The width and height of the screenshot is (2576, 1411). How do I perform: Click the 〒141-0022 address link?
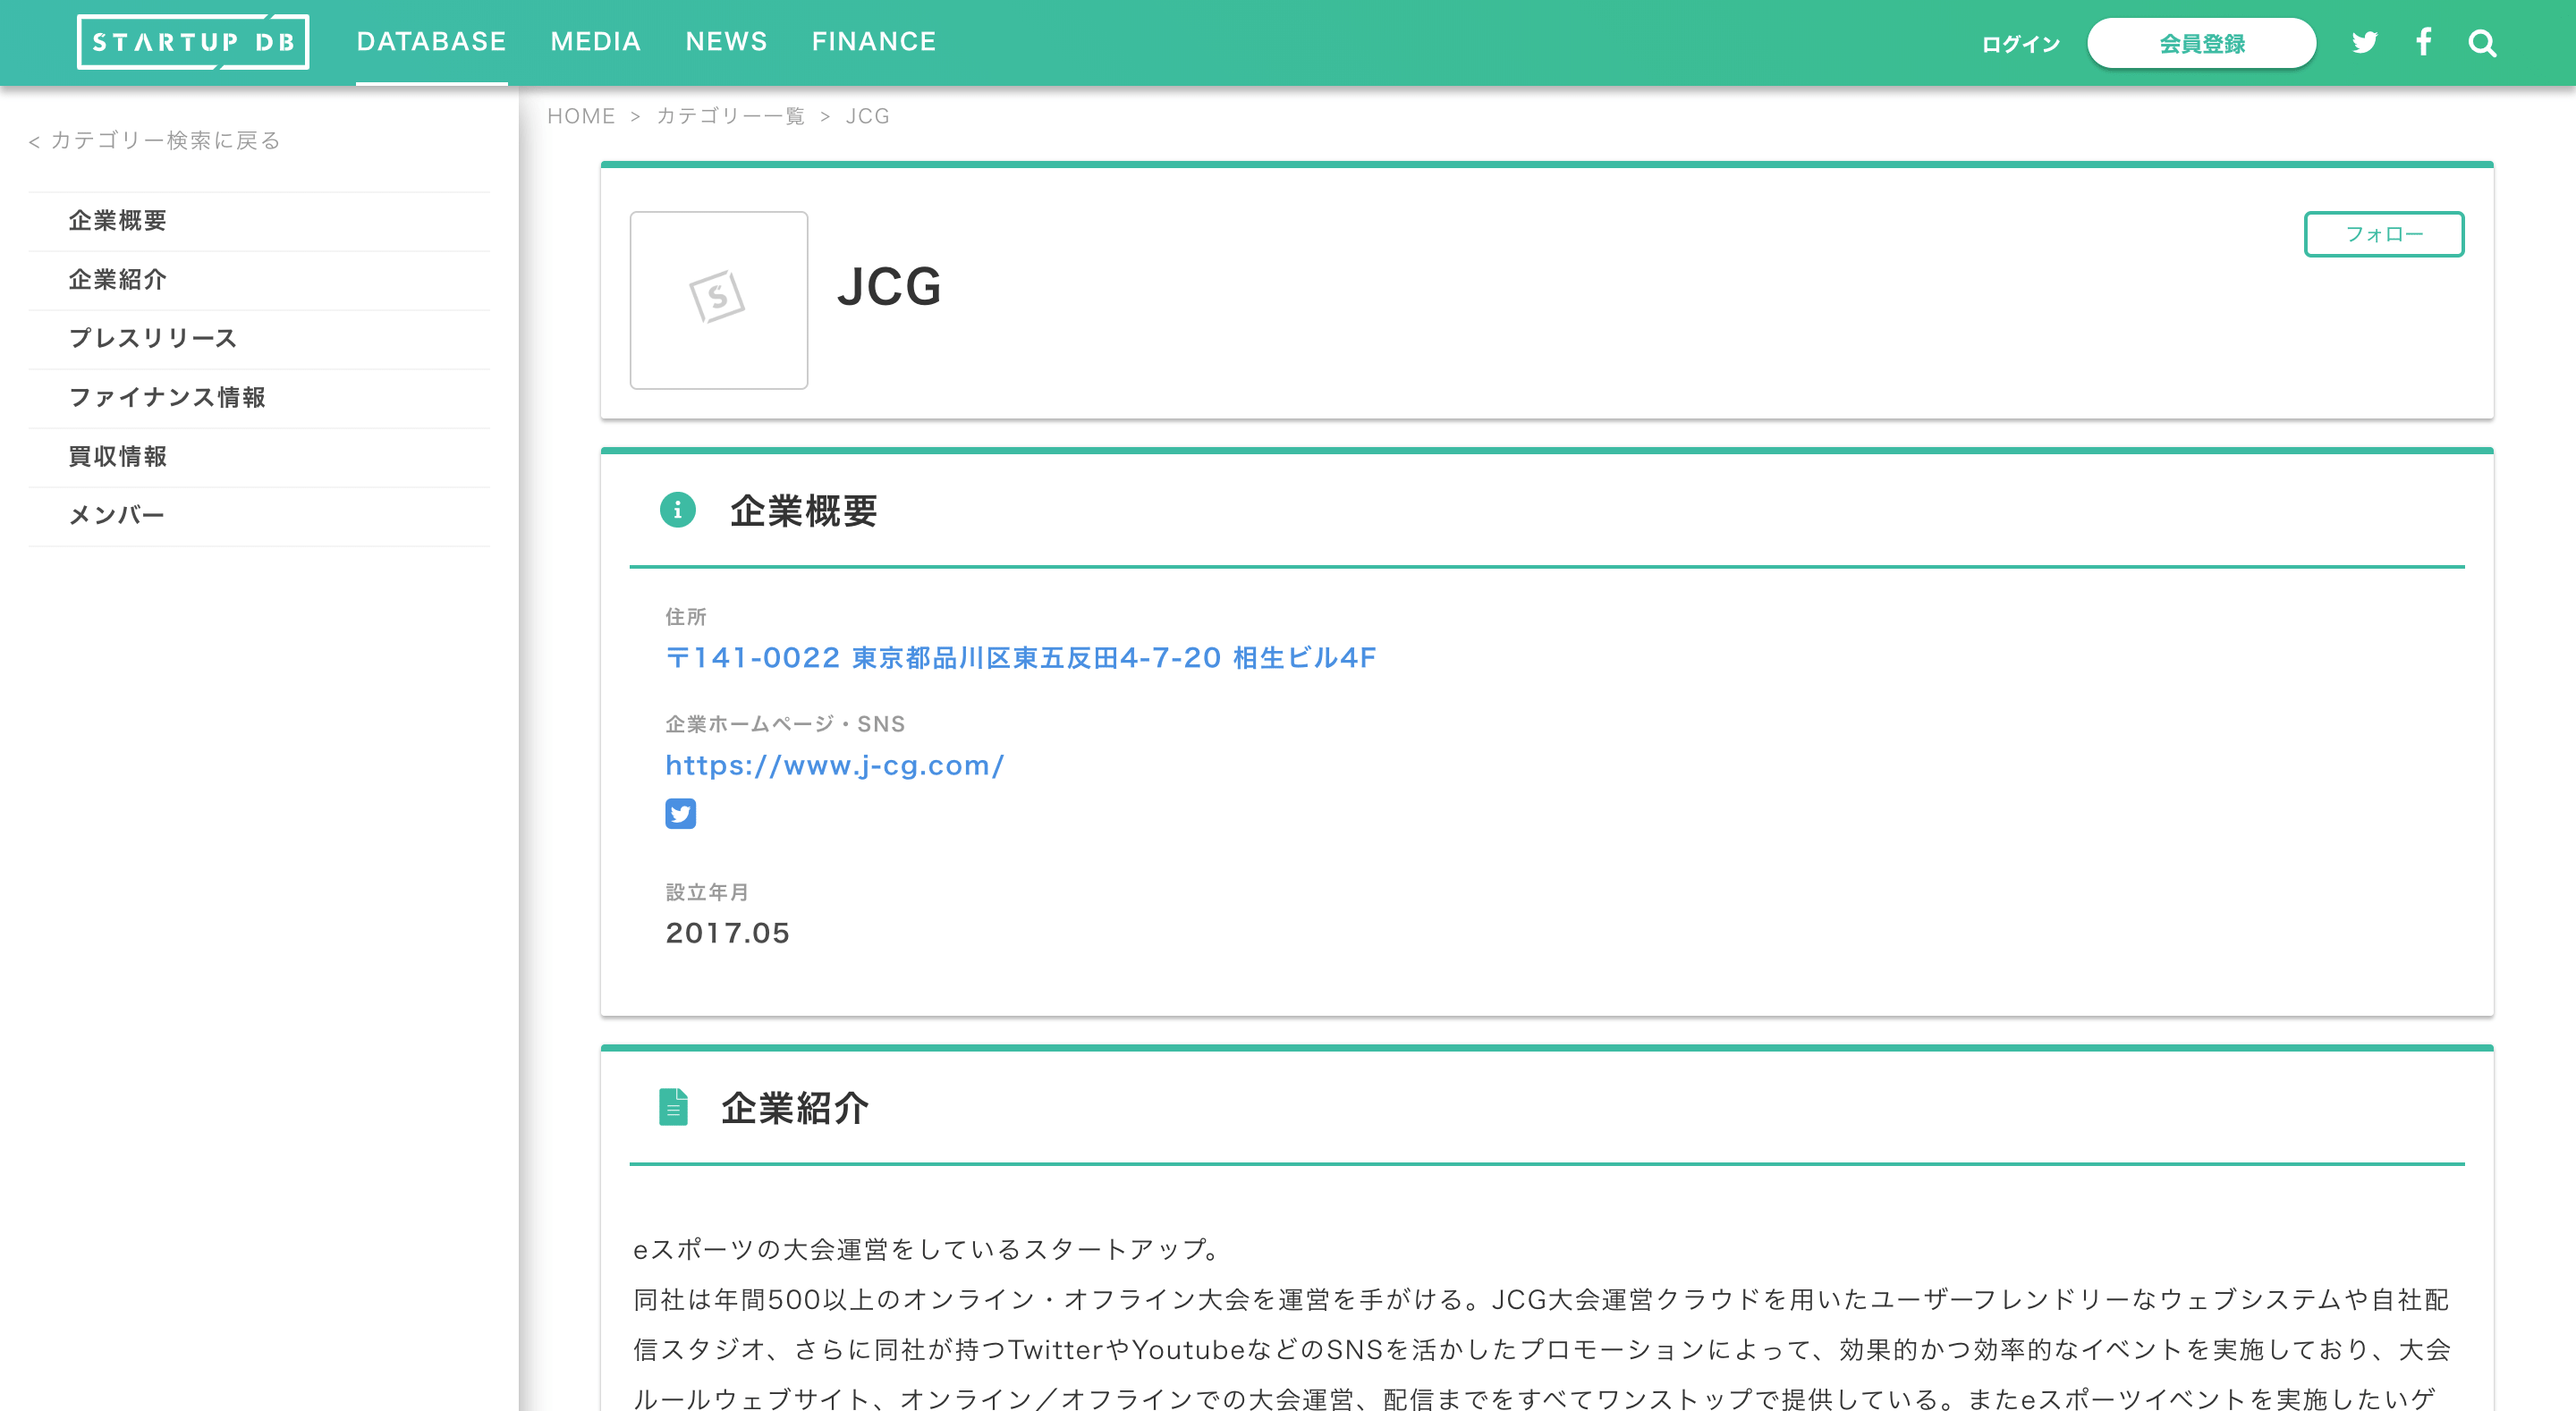click(x=1020, y=657)
